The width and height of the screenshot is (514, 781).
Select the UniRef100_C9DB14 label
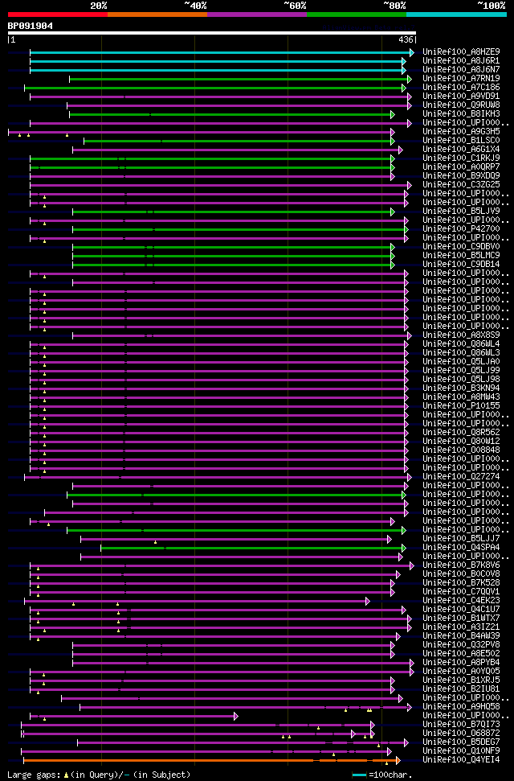pos(461,265)
